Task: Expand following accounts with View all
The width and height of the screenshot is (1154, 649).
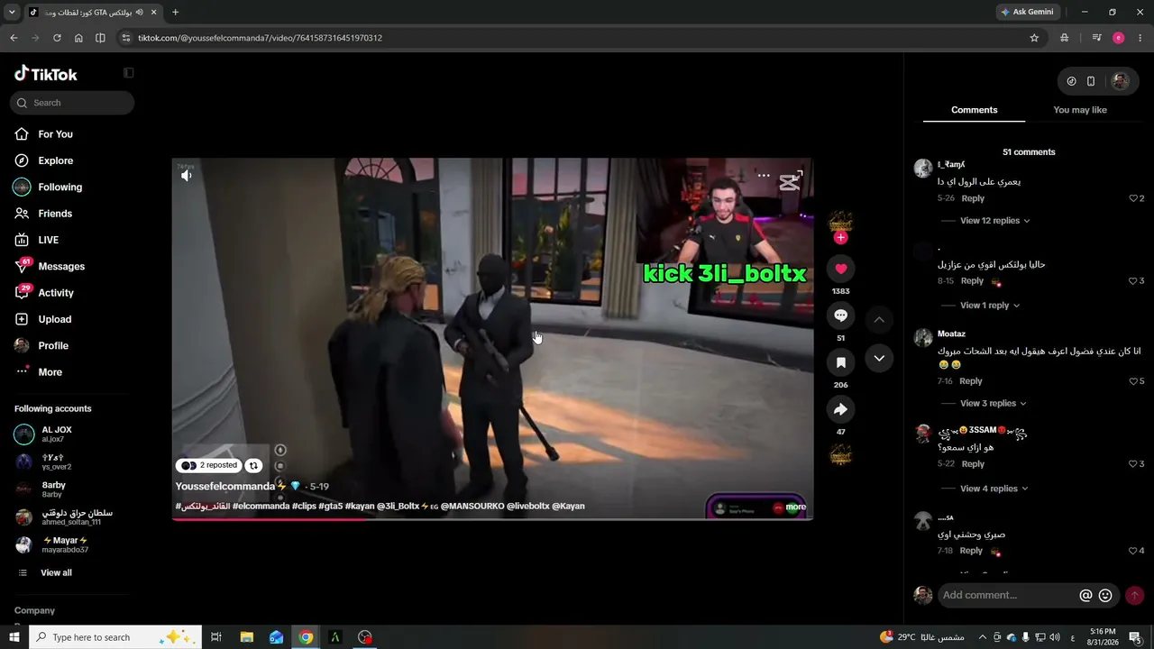Action: (x=56, y=573)
